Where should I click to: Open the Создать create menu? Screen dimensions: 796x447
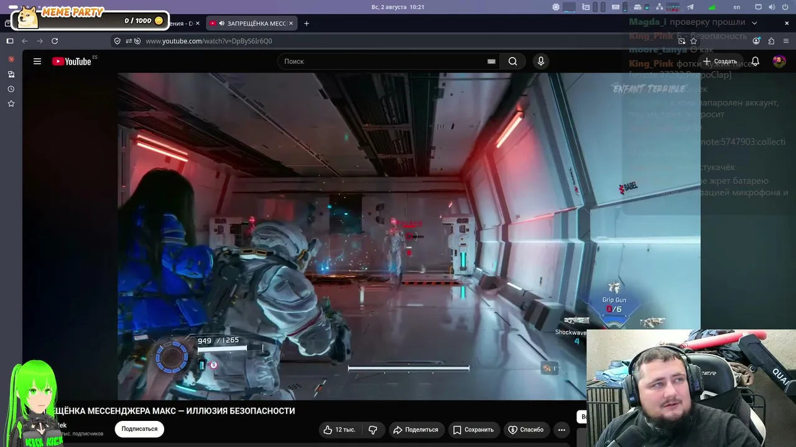(x=720, y=61)
